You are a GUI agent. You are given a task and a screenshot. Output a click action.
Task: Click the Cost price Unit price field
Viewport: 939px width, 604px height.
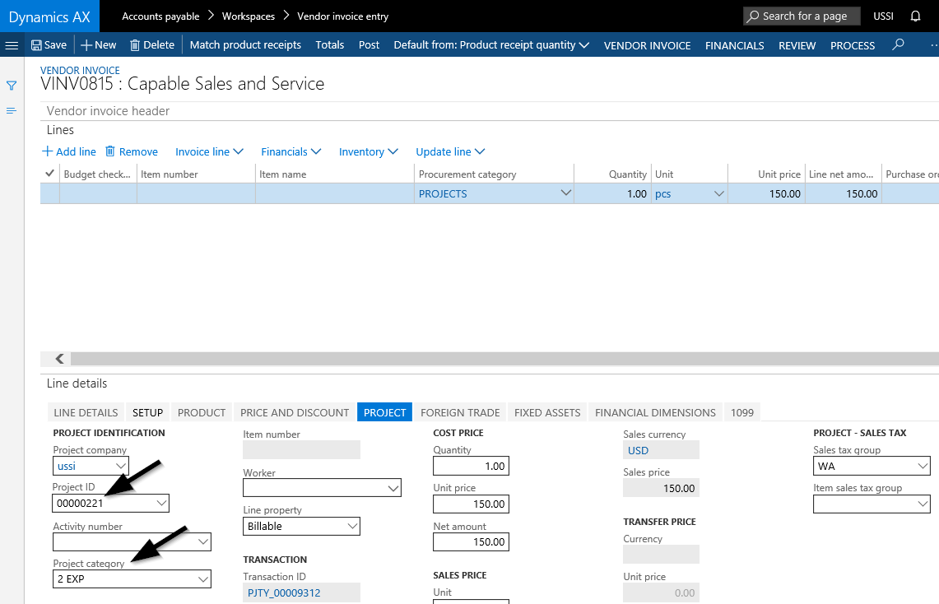pos(470,504)
